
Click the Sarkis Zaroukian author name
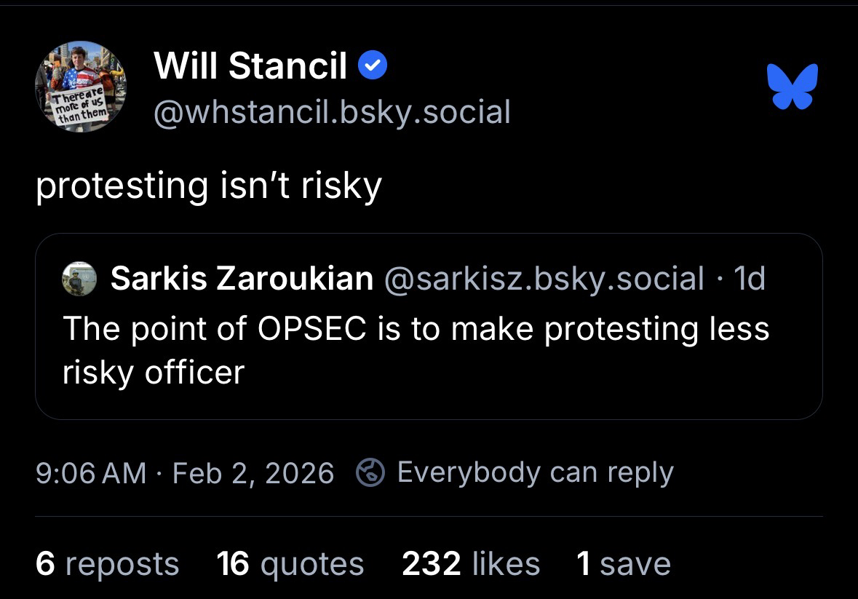tap(242, 279)
